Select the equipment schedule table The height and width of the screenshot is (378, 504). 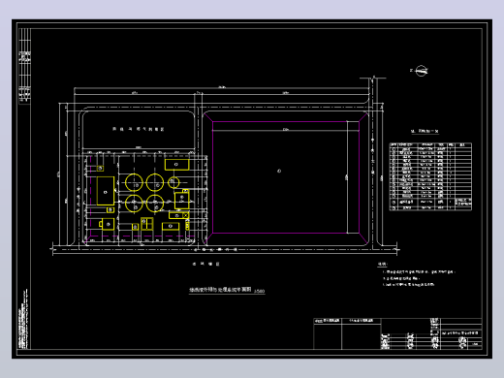(430, 176)
